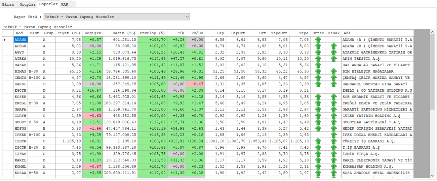Viewport: 437px width, 181px height.
Task: Switch to the Gruplar tab
Action: coord(27,5)
